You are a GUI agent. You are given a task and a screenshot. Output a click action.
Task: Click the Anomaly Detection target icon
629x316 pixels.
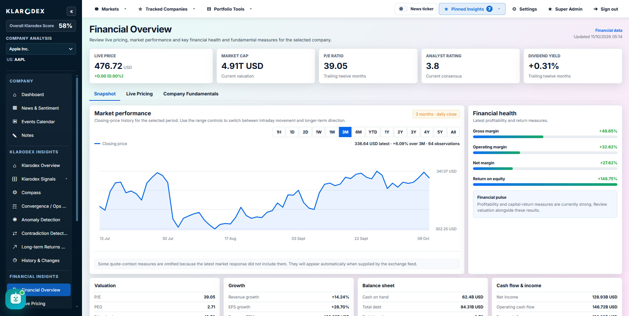coord(15,220)
